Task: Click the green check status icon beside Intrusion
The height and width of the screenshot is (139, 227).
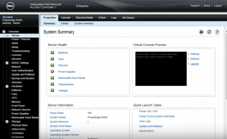Action: [x=52, y=65]
